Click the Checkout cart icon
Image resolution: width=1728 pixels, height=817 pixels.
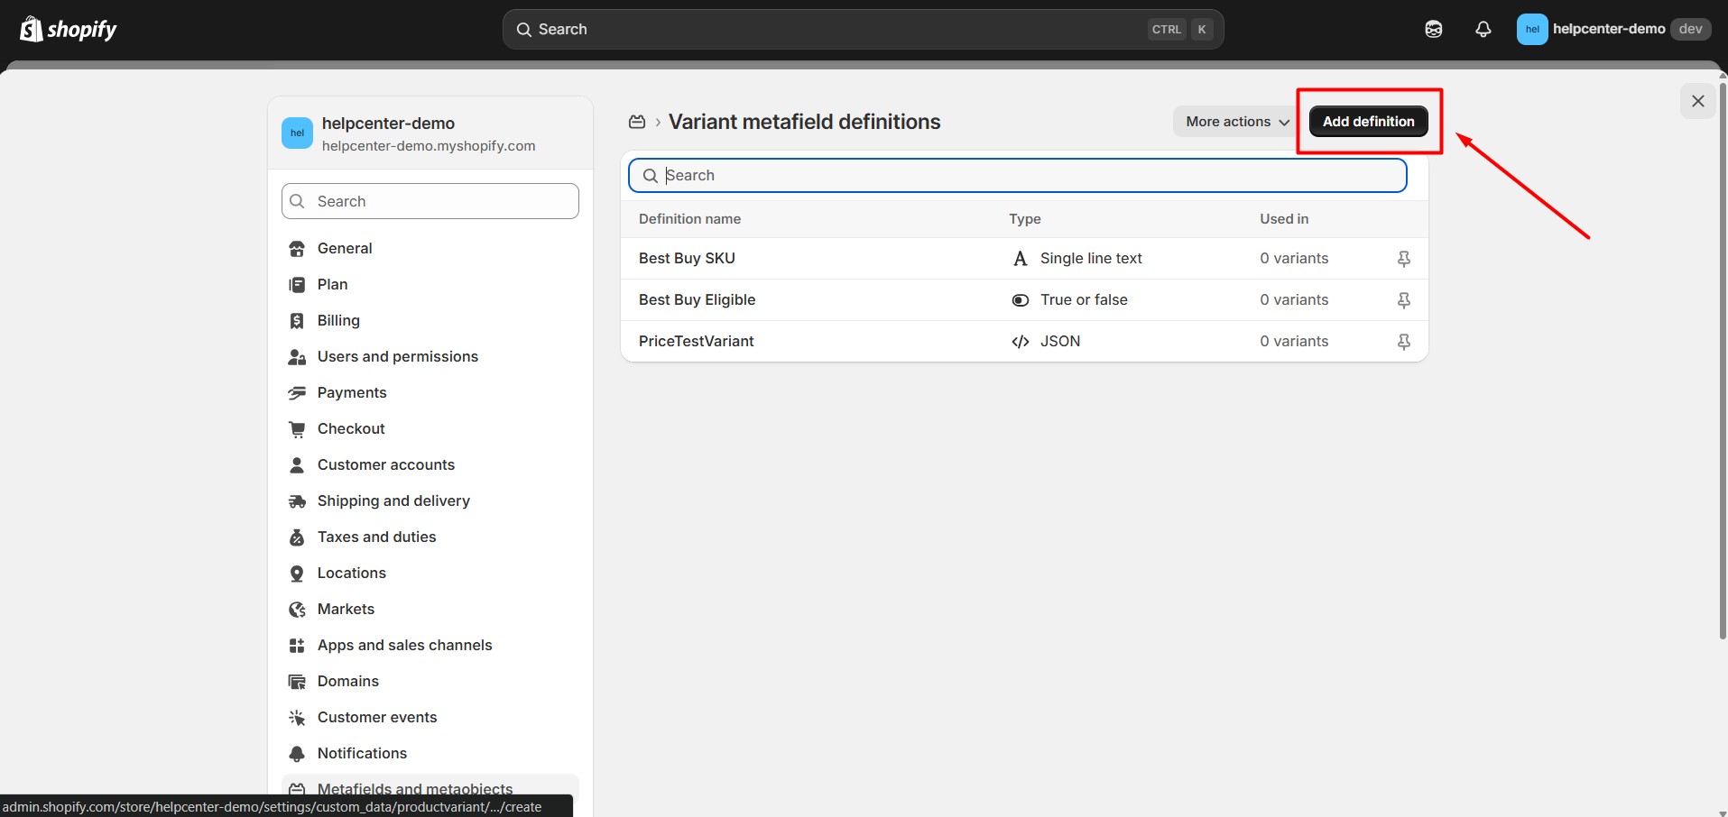(x=297, y=429)
